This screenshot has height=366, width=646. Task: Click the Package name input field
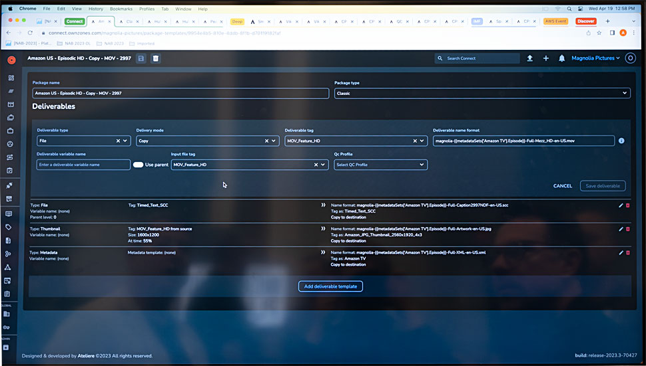[x=180, y=93]
